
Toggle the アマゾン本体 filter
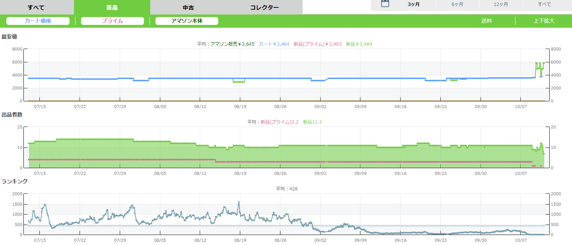187,21
